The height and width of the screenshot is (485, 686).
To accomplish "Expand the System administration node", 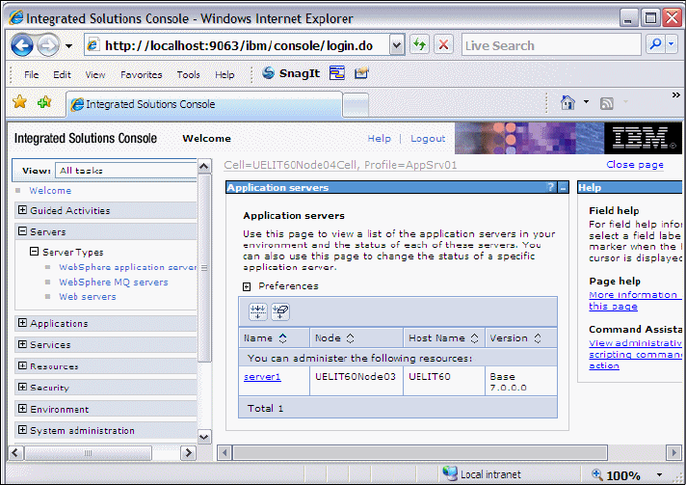I will click(22, 429).
